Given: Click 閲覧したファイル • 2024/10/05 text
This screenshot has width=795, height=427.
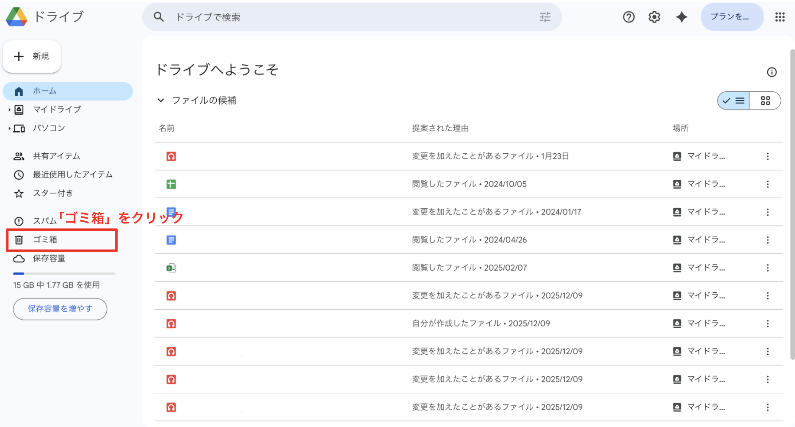Looking at the screenshot, I should [x=469, y=184].
